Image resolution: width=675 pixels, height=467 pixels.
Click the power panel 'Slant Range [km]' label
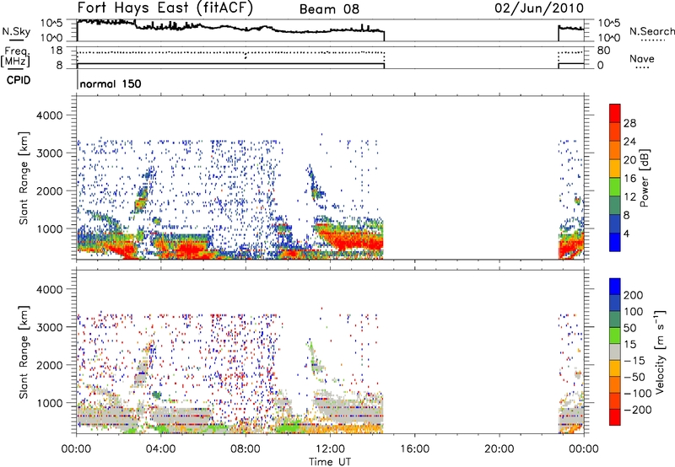point(24,178)
